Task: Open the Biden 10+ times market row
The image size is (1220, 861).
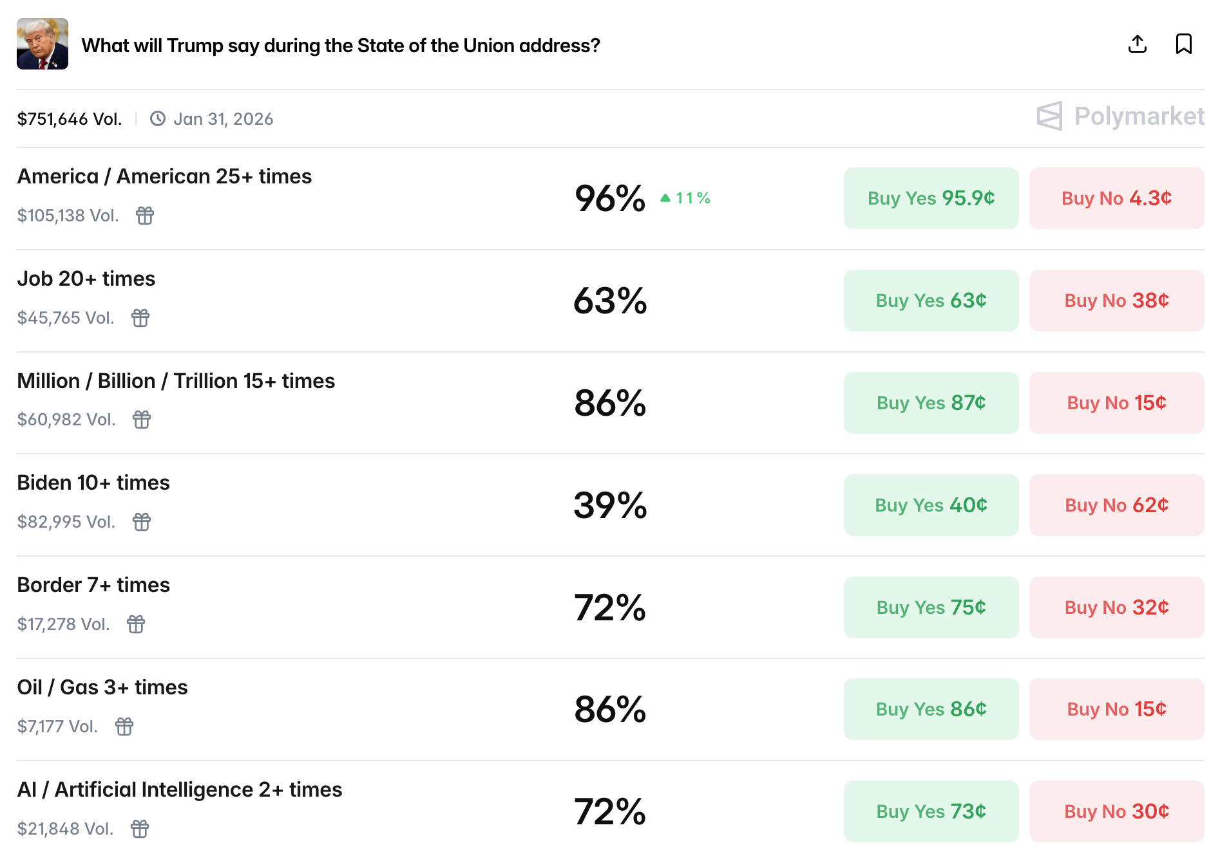Action: (93, 483)
